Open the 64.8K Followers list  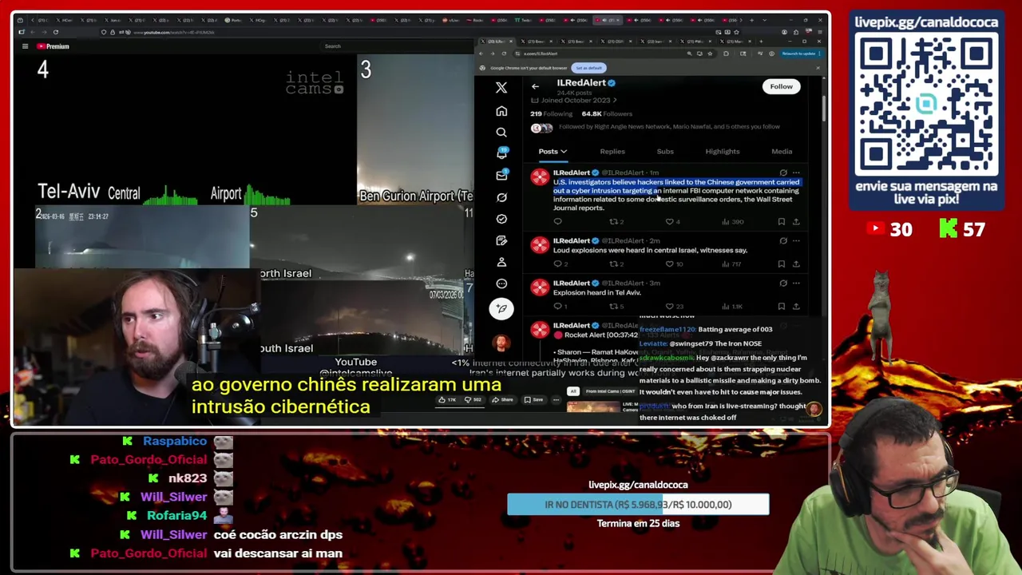608,114
